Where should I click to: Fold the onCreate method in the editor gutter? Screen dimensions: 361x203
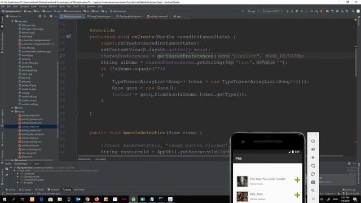point(76,37)
